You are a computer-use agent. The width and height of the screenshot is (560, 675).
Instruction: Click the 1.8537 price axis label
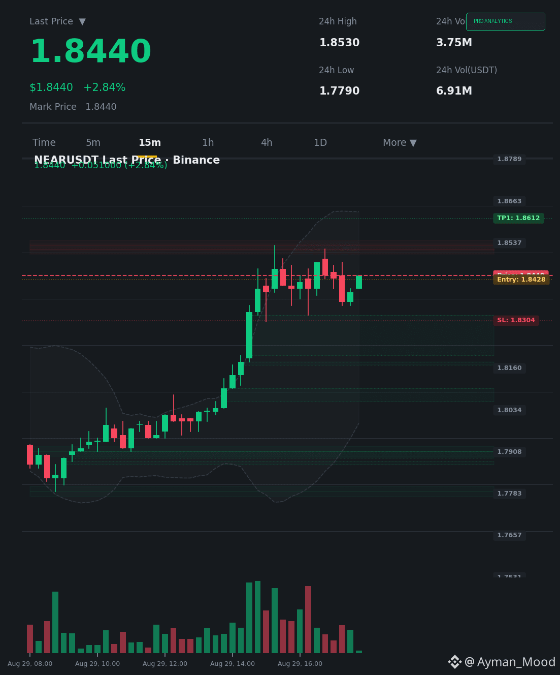(x=509, y=243)
